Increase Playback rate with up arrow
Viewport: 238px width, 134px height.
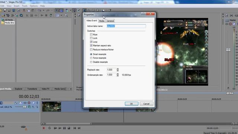tap(118, 69)
